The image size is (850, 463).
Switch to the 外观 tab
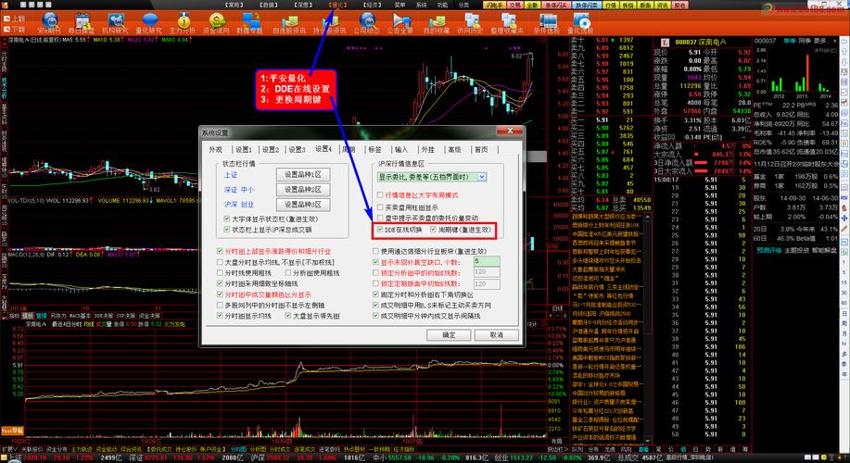(215, 148)
